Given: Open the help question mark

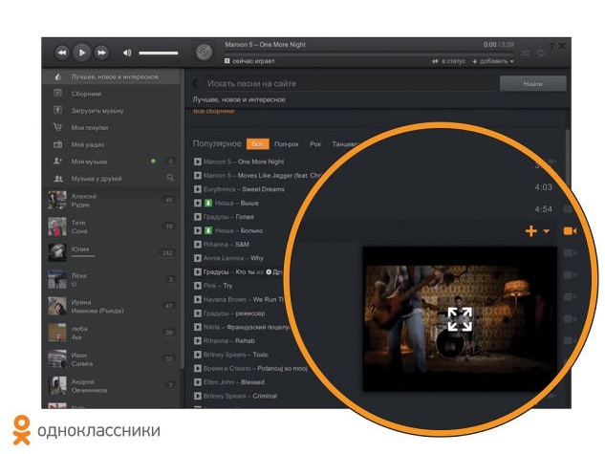Looking at the screenshot, I should click(551, 46).
